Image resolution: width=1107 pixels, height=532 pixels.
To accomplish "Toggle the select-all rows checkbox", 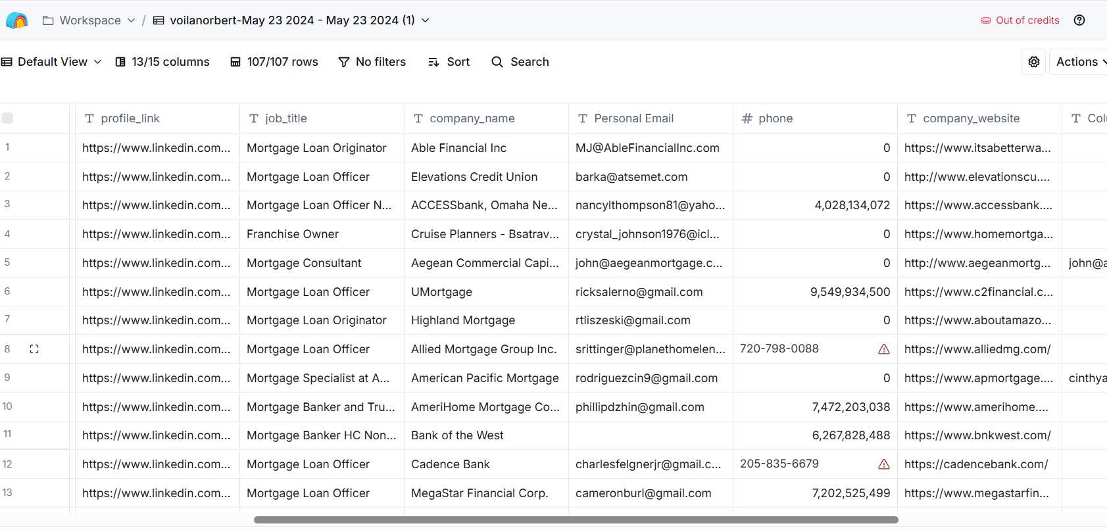I will point(7,118).
